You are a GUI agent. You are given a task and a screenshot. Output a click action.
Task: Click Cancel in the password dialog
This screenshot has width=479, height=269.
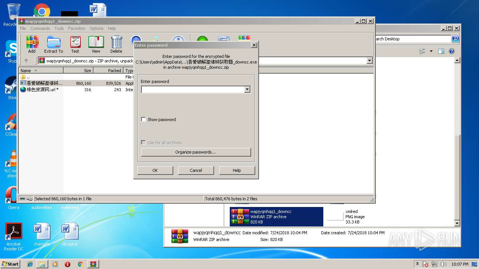[x=196, y=170]
